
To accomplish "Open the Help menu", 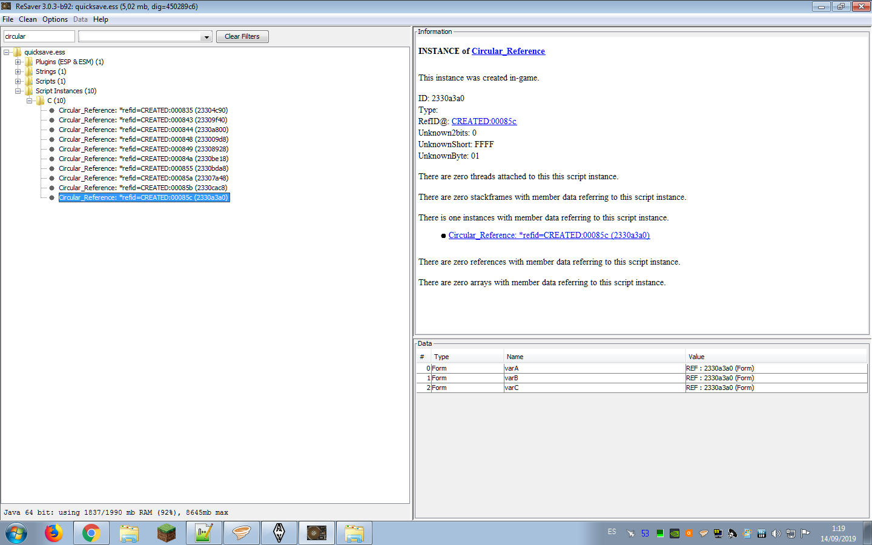I will click(101, 19).
